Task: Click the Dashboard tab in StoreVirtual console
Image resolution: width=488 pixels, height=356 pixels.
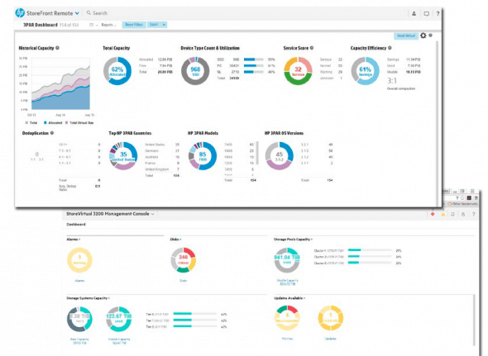Action: (76, 224)
